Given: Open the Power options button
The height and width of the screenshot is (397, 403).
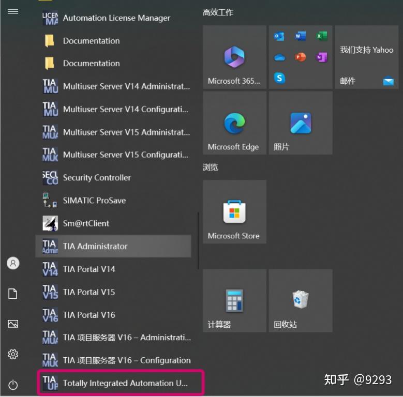Looking at the screenshot, I should tap(13, 385).
